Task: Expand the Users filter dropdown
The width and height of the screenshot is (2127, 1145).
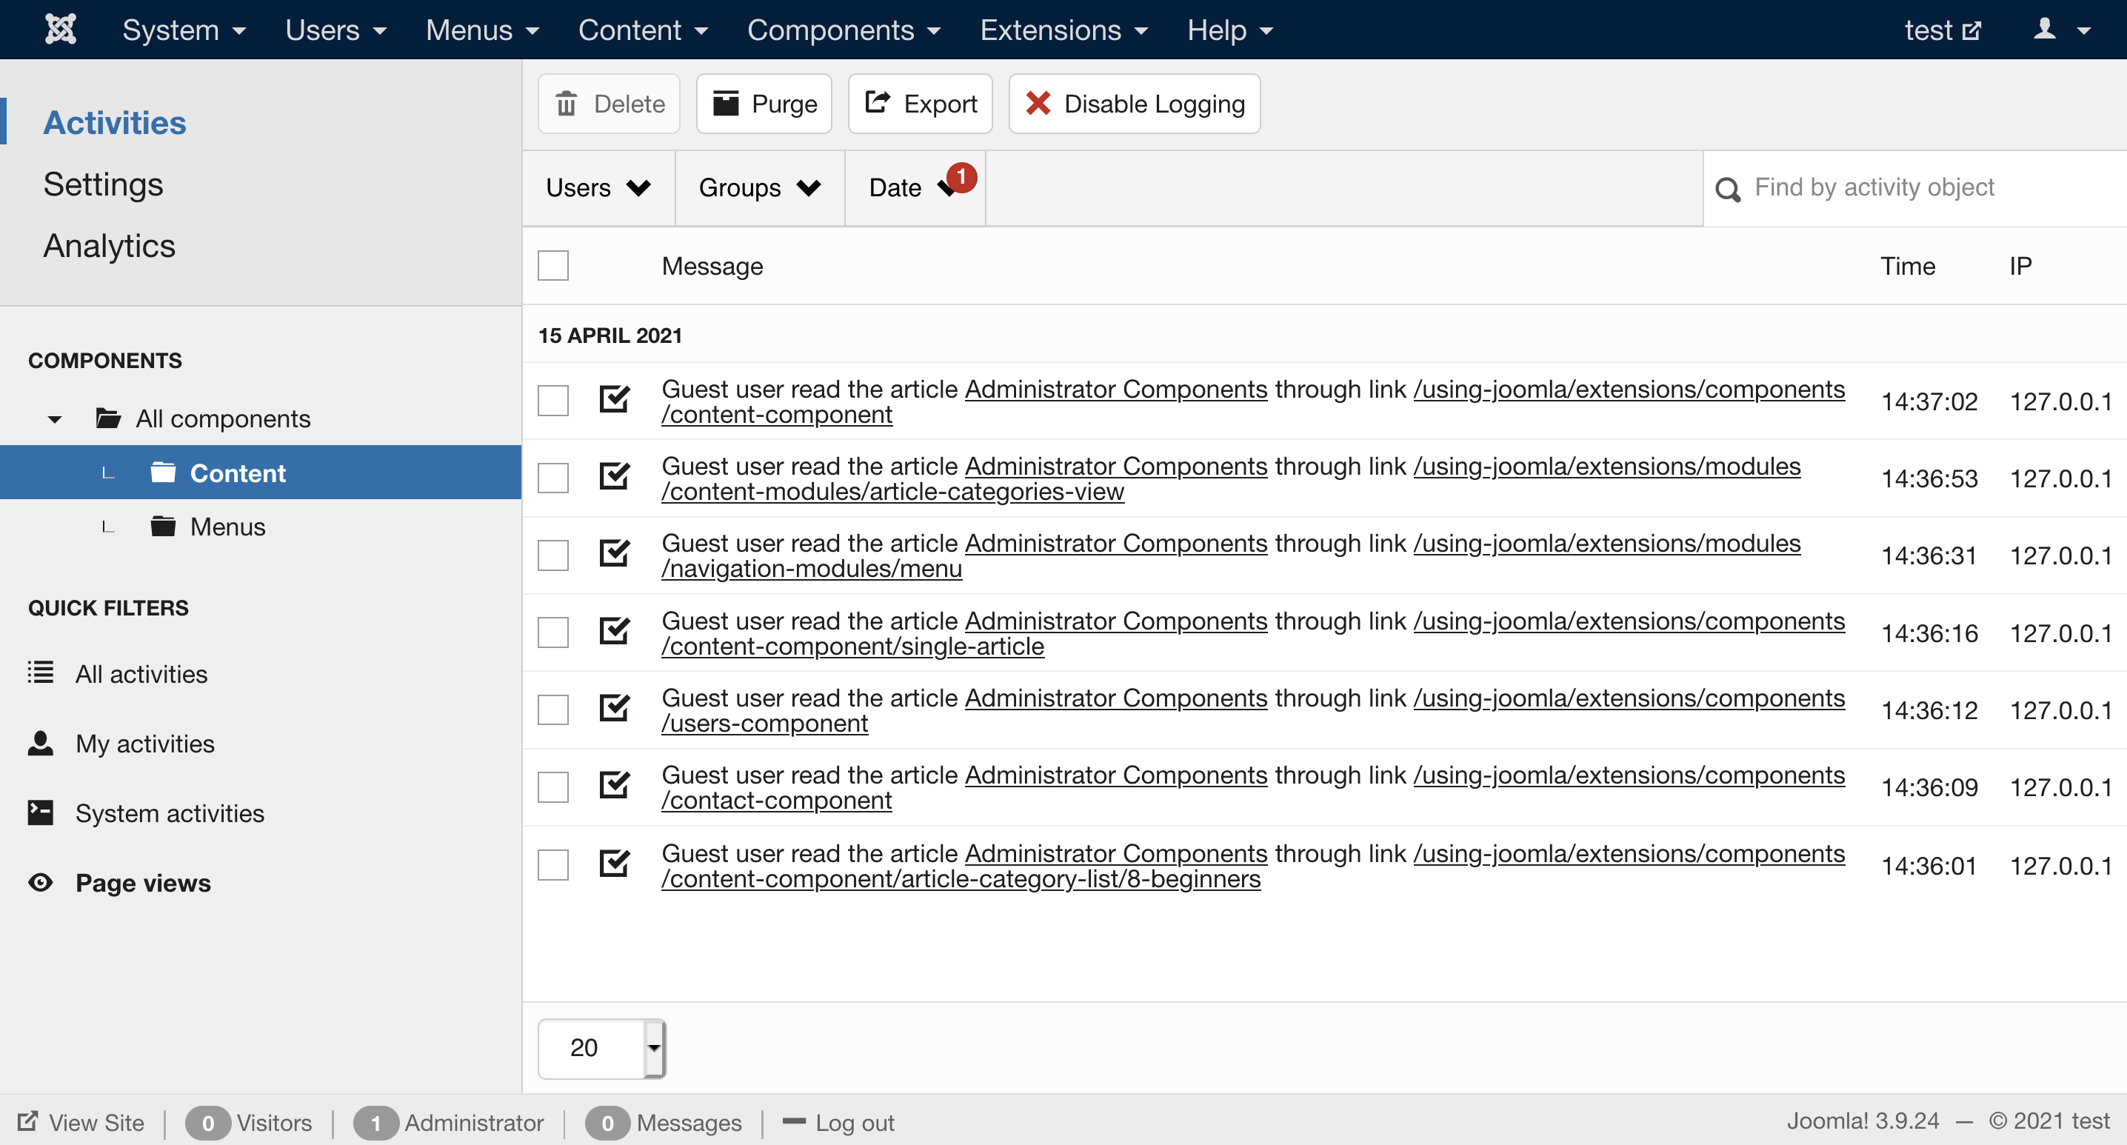Action: pos(598,188)
